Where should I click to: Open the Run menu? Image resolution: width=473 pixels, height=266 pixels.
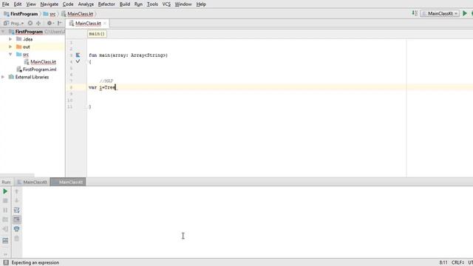(138, 4)
